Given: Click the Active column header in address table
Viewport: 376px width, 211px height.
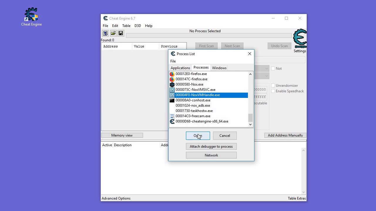Looking at the screenshot, I should point(107,145).
